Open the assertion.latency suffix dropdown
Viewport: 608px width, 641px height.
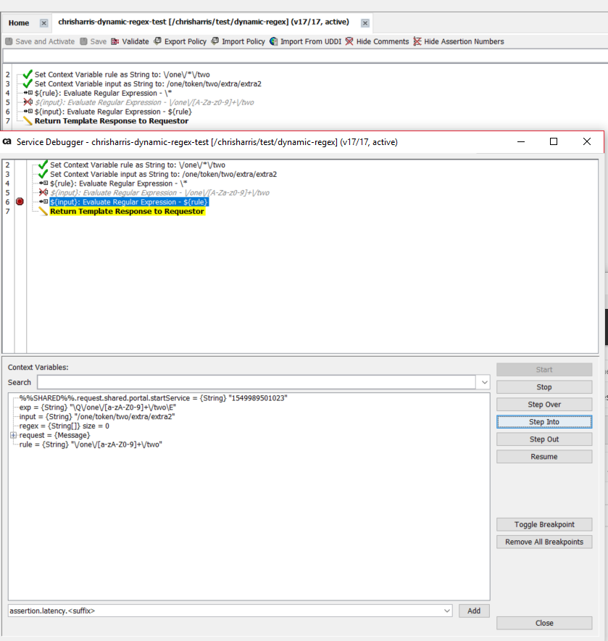coord(447,611)
